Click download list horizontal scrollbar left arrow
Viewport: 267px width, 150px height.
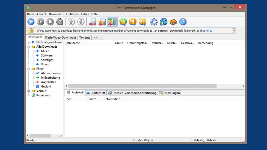(x=66, y=86)
